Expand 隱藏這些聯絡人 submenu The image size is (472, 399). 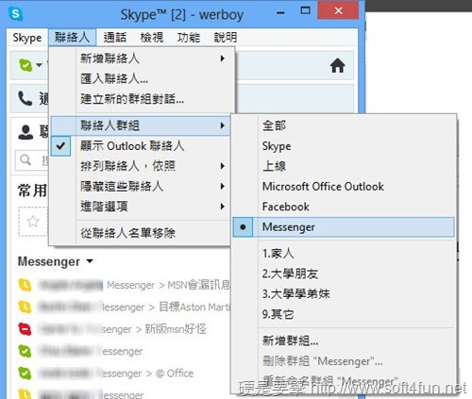click(x=141, y=186)
